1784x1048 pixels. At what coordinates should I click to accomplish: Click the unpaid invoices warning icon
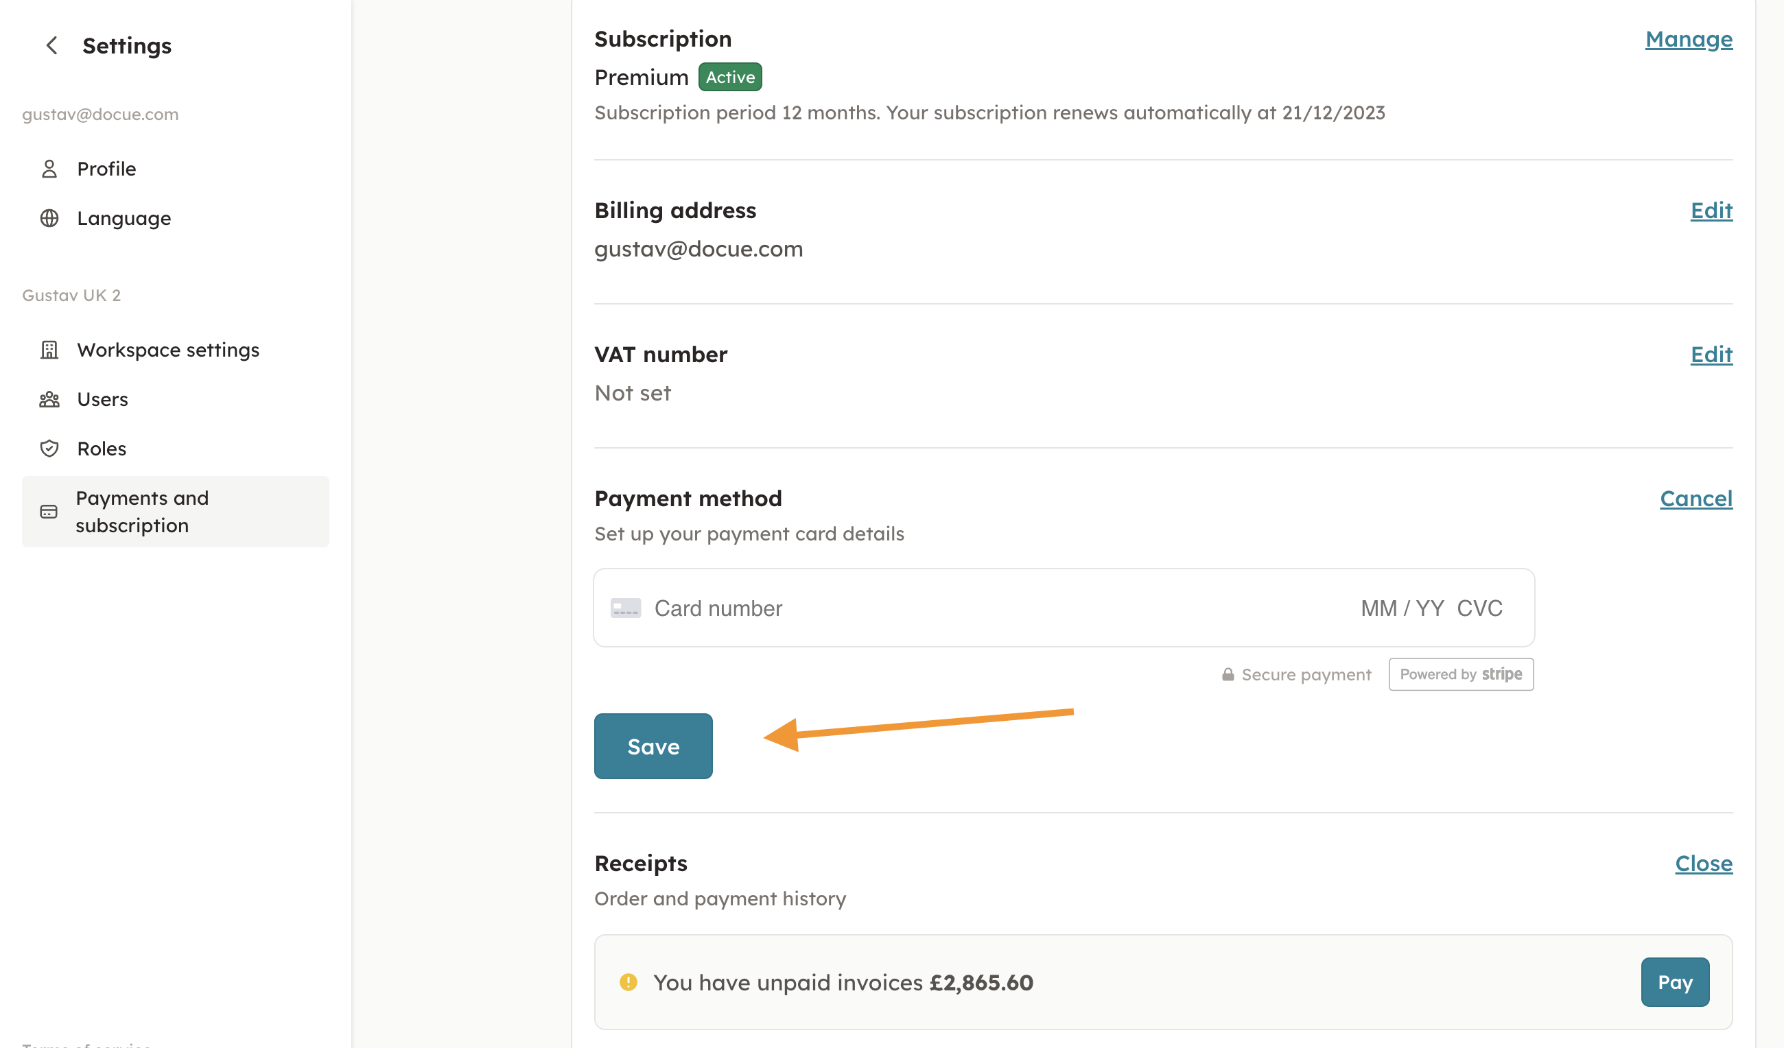(628, 982)
